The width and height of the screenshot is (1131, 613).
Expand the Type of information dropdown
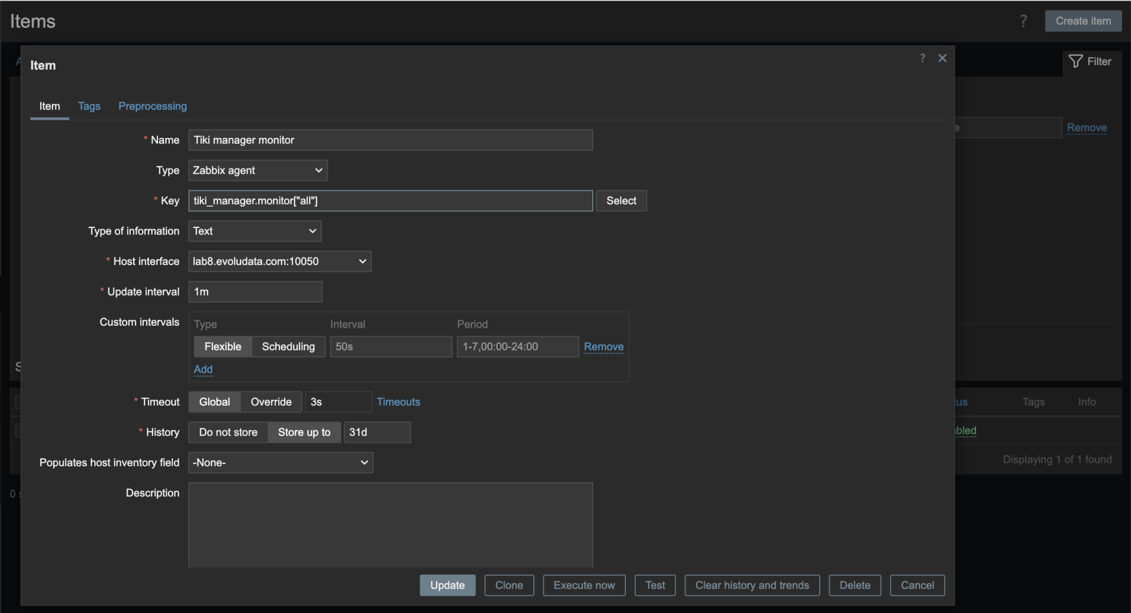[255, 231]
